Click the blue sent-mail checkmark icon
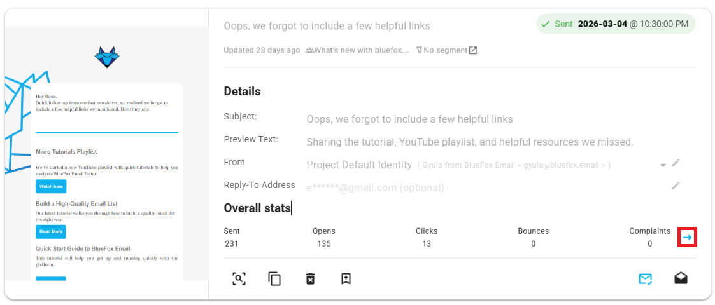Viewport: 715px width, 305px height. tap(645, 278)
